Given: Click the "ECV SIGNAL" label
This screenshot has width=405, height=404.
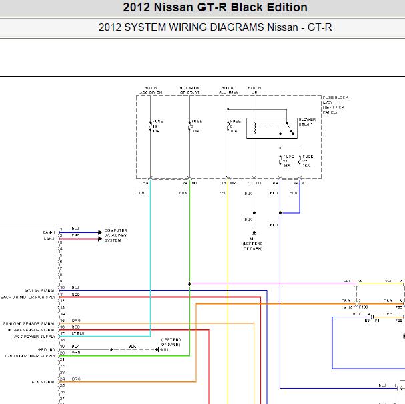Looking at the screenshot, I should pos(43,382).
